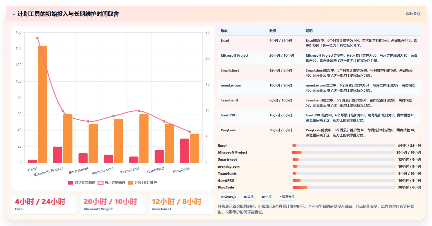Open the Smartsheet 12小时 / 8小时 stat card
This screenshot has width=432, height=226.
tap(181, 204)
